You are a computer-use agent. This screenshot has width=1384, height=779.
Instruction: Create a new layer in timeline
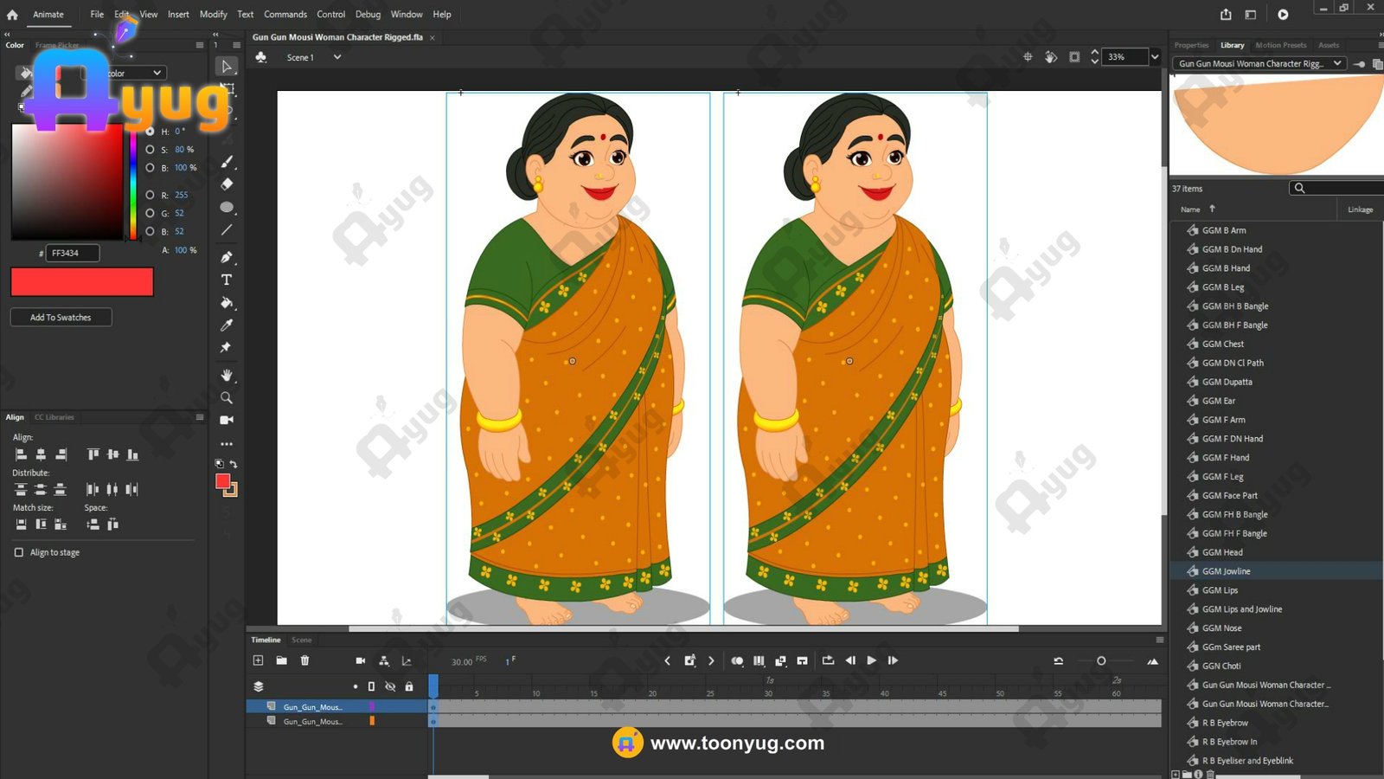258,660
